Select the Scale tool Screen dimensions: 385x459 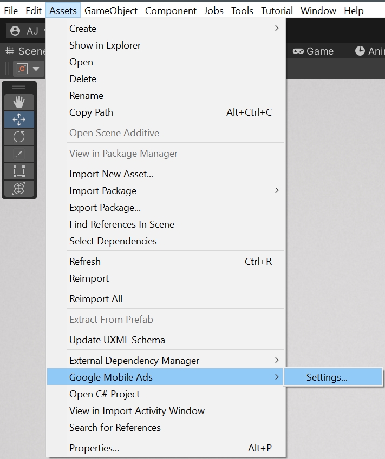[x=19, y=154]
